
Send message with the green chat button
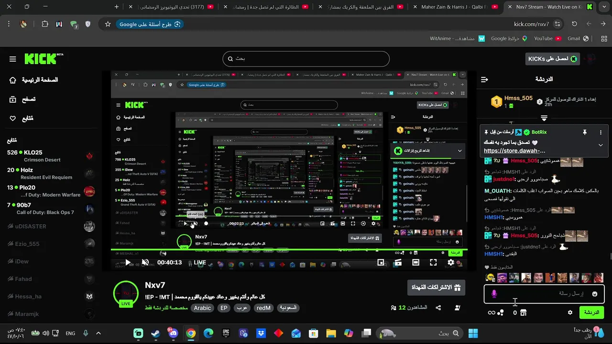(591, 312)
